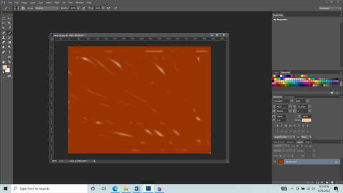
Task: Open the Image menu
Action: click(x=24, y=3)
